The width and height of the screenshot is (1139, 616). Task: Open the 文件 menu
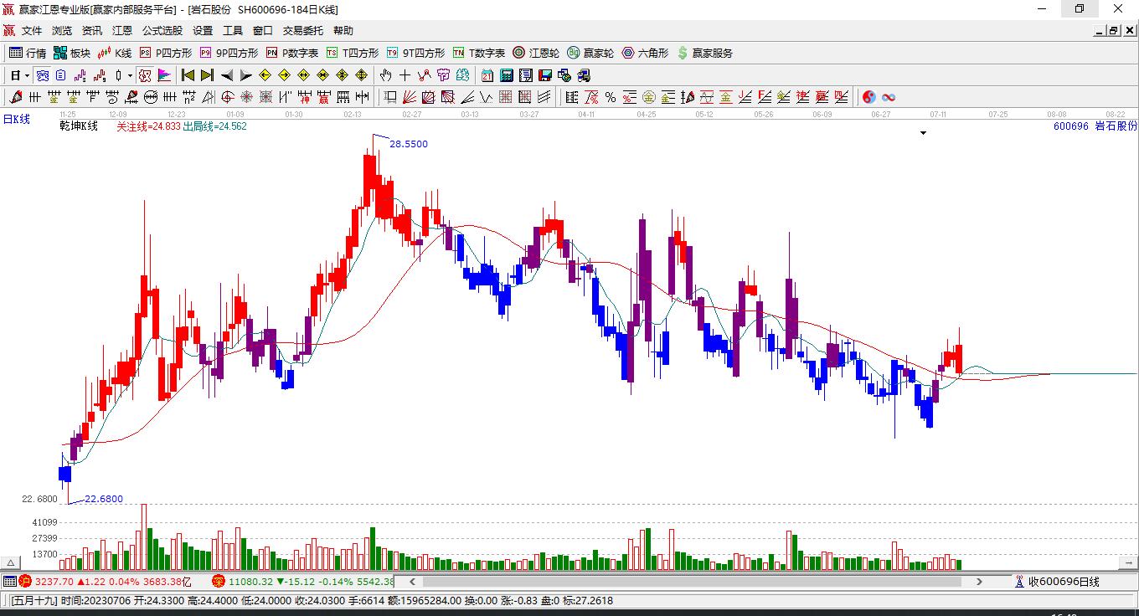32,30
